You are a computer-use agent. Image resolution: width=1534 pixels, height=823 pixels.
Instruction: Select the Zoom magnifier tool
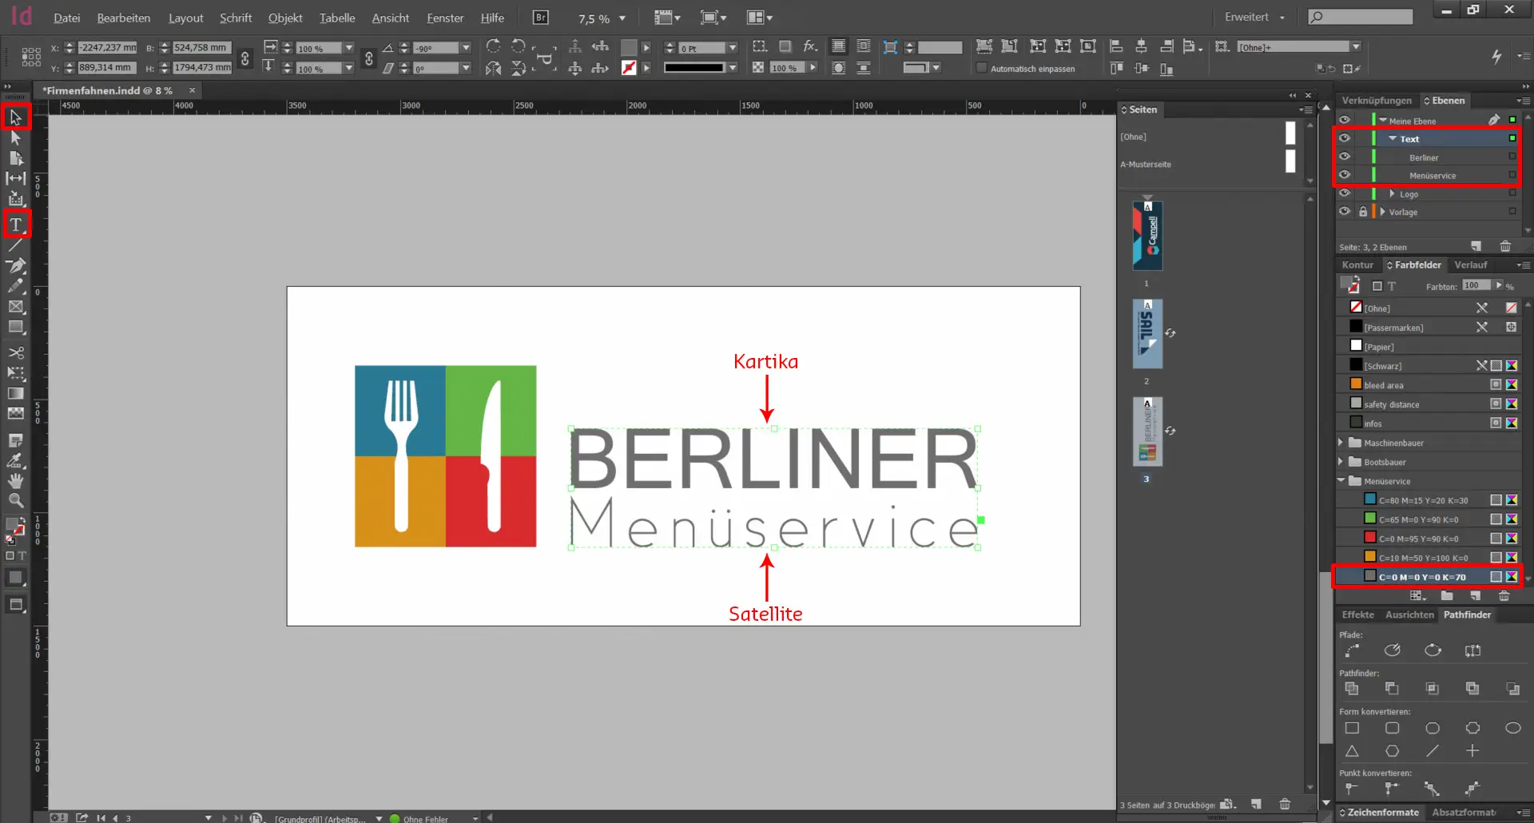[16, 501]
